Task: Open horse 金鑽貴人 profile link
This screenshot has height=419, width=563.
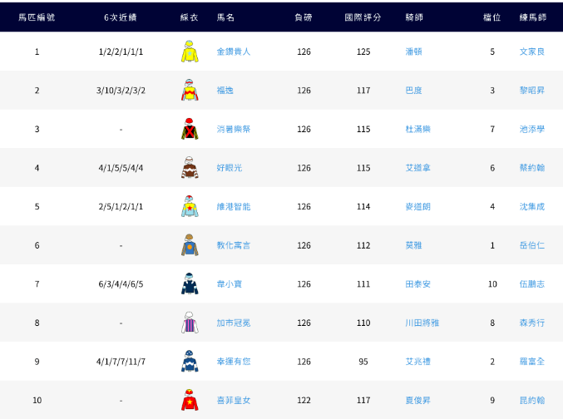Action: click(233, 52)
